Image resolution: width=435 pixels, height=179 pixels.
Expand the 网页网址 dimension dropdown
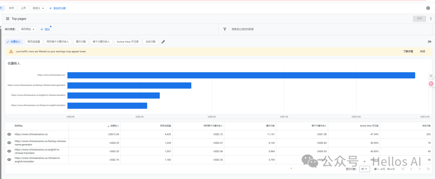coord(28,29)
